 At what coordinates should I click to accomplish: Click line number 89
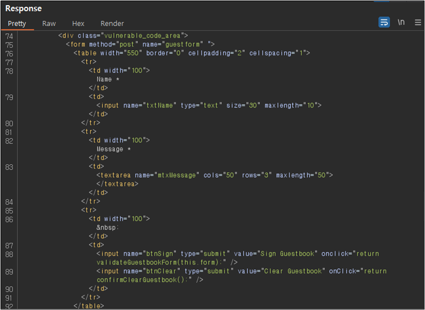(x=9, y=272)
